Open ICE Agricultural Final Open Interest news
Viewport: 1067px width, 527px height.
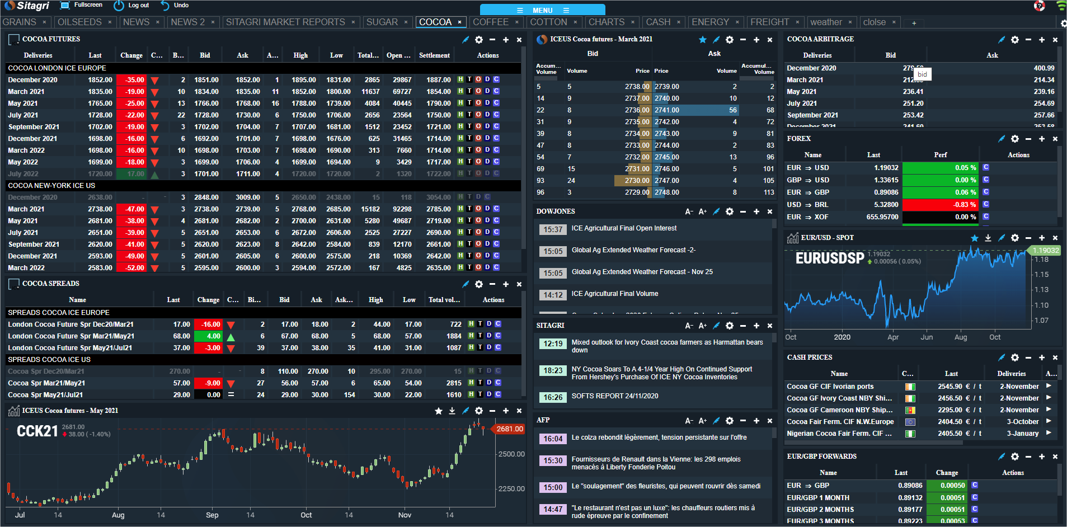click(624, 228)
